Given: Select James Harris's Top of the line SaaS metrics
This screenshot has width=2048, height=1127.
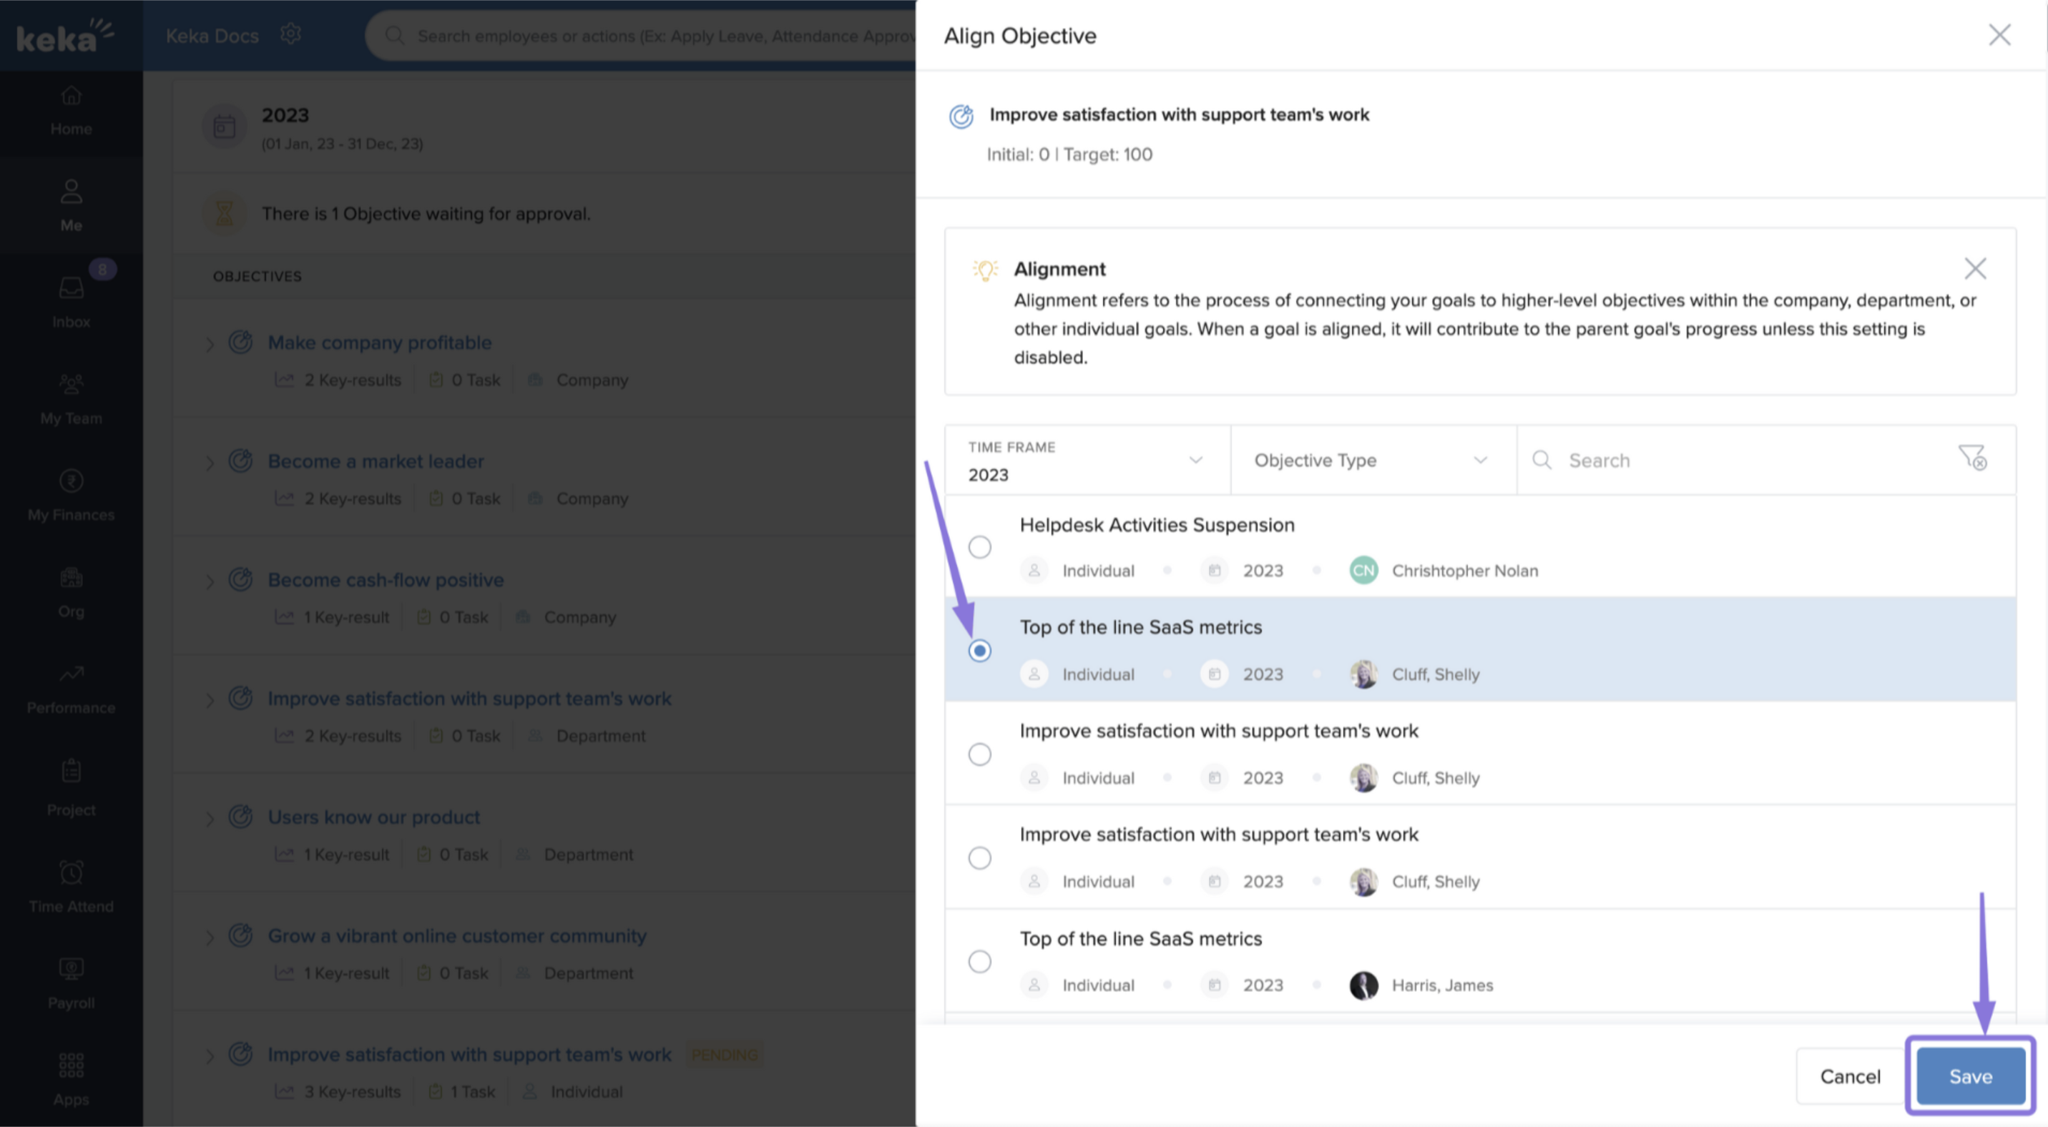Looking at the screenshot, I should pyautogui.click(x=979, y=961).
